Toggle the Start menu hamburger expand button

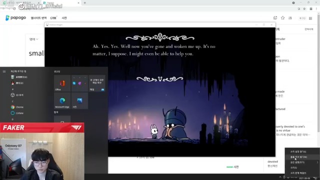click(x=4, y=71)
